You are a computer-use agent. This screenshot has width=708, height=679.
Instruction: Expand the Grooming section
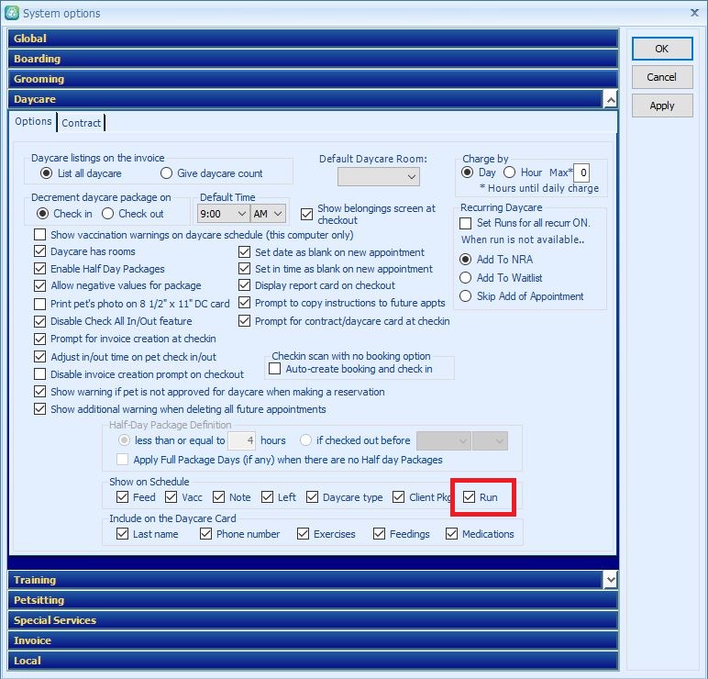[313, 79]
